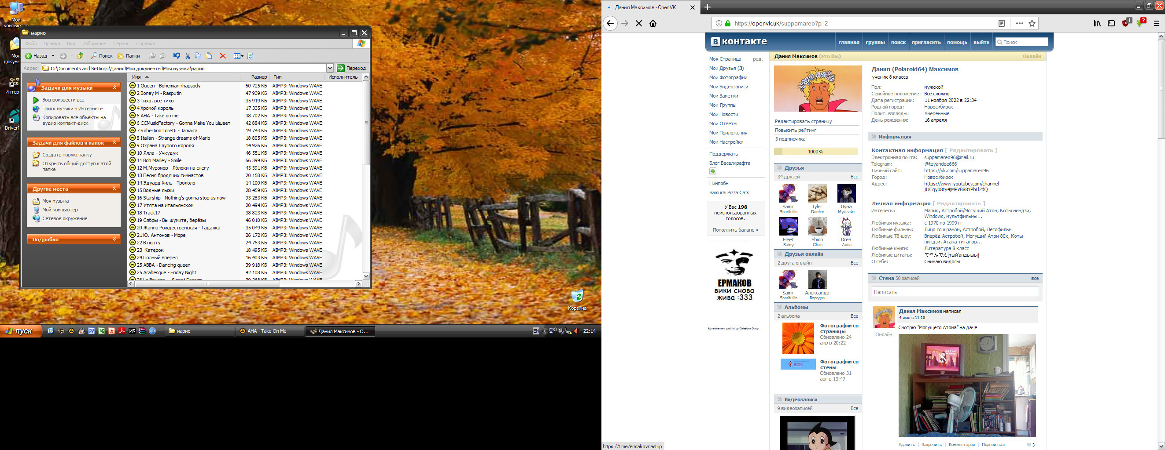Toggle Firefox reader view icon
This screenshot has width=1165, height=450.
pos(1002,23)
